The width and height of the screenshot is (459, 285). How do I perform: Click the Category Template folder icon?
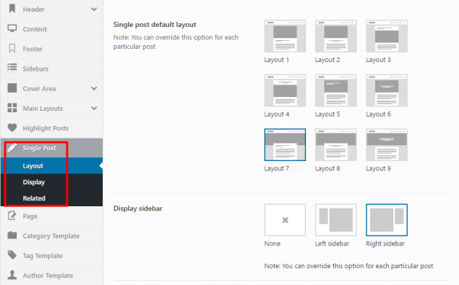12,235
